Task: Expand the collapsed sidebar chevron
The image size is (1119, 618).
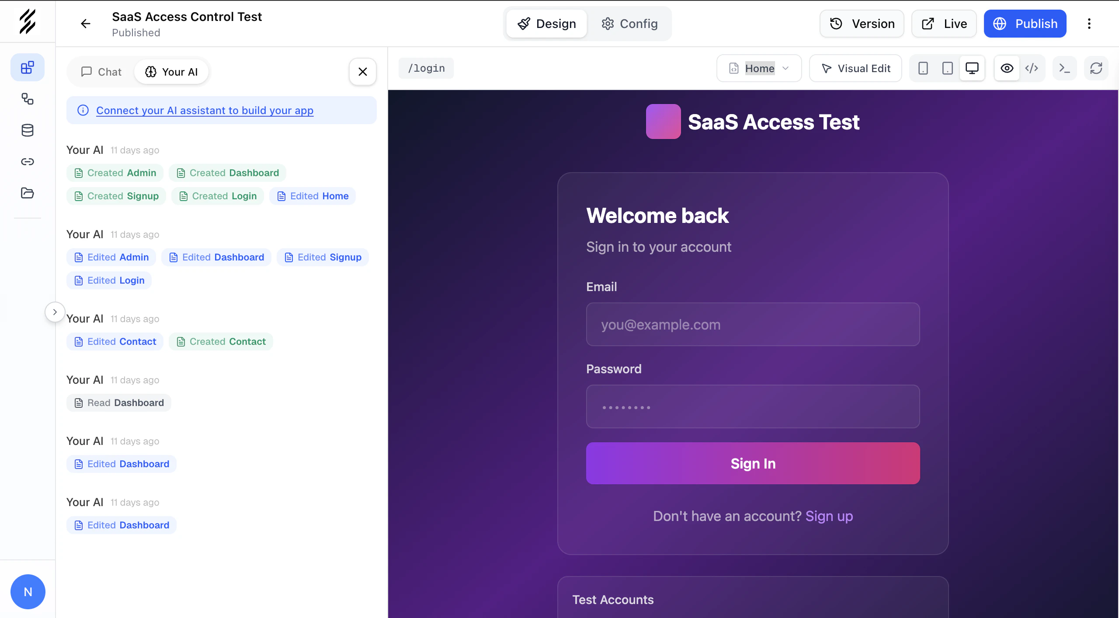Action: click(x=55, y=312)
